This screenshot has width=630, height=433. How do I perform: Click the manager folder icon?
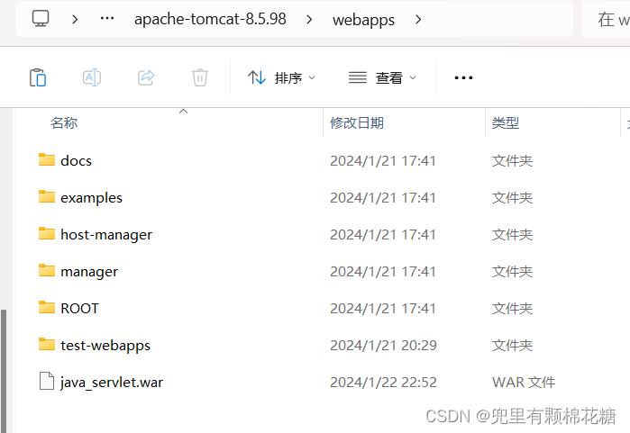[47, 270]
